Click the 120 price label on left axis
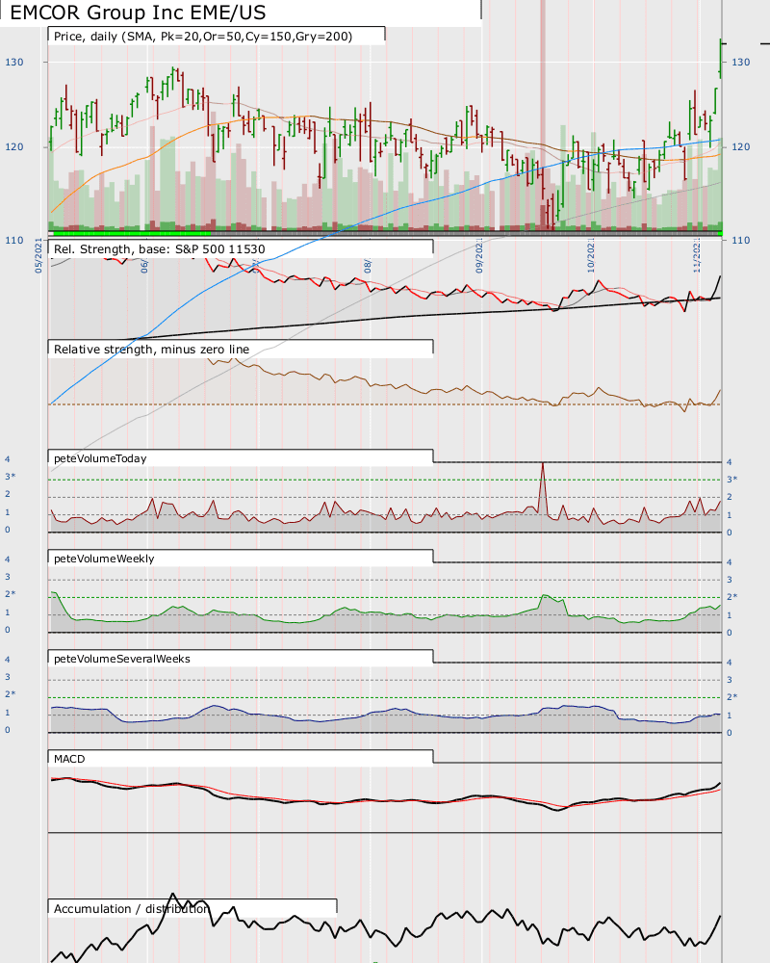This screenshot has height=963, width=770. click(x=14, y=146)
